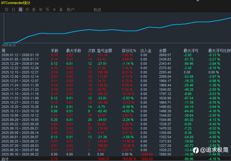The image size is (231, 161).
Task: Click the 最大浮亏比例 column header
Action: [219, 51]
